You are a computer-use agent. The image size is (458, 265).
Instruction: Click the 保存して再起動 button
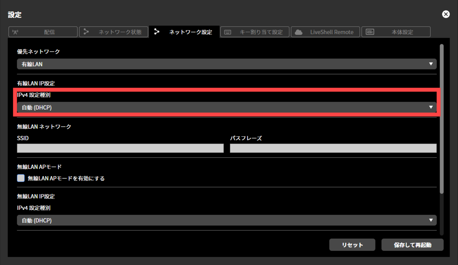coord(412,244)
